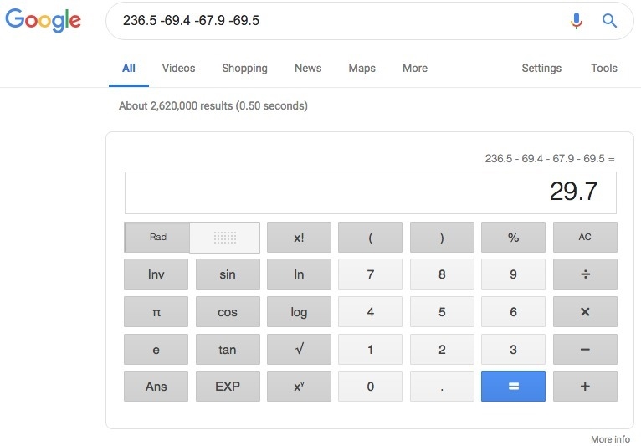Click the microphone voice search icon

(x=577, y=20)
